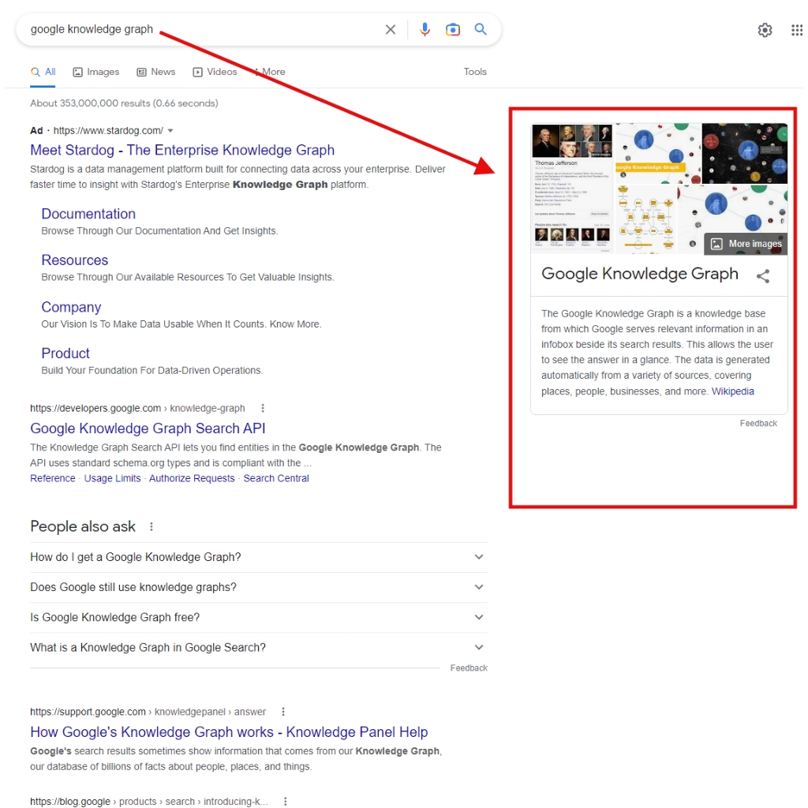The image size is (808, 808).
Task: Open the Tools menu
Action: [x=474, y=72]
